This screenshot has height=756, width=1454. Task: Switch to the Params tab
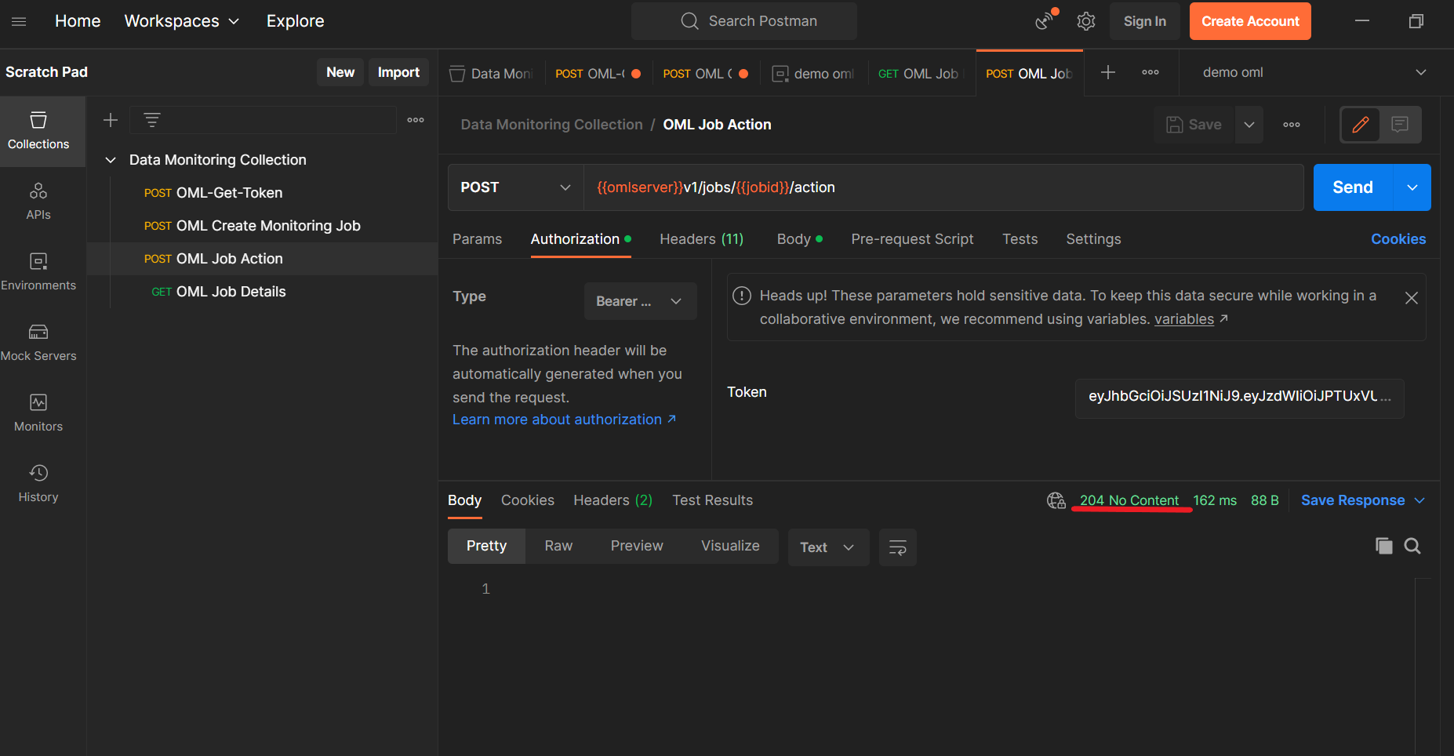(477, 239)
